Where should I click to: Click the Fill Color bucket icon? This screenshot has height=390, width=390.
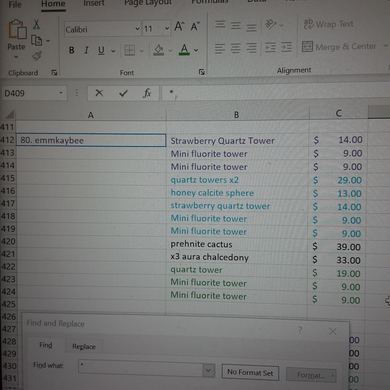(x=159, y=50)
